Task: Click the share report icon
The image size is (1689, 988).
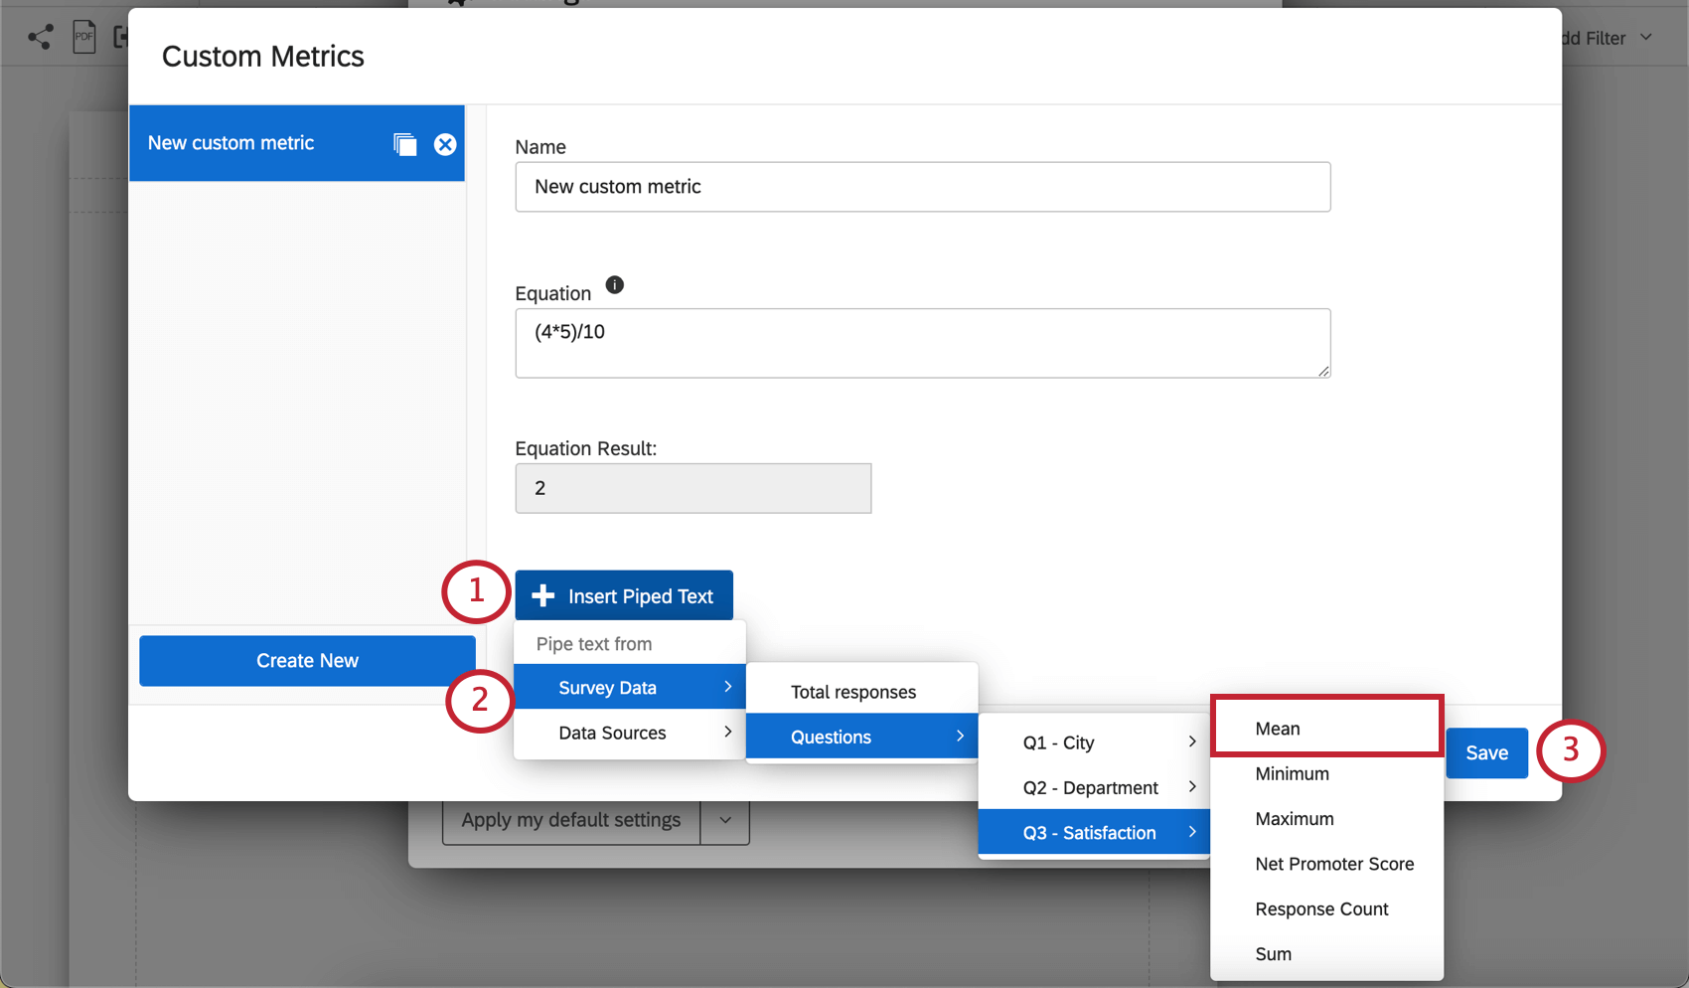Action: (40, 36)
